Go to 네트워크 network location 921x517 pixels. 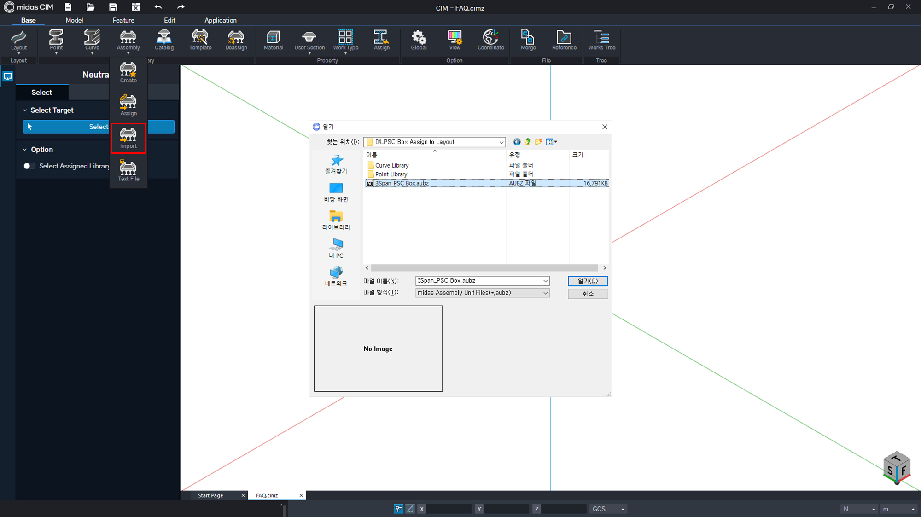(x=336, y=277)
